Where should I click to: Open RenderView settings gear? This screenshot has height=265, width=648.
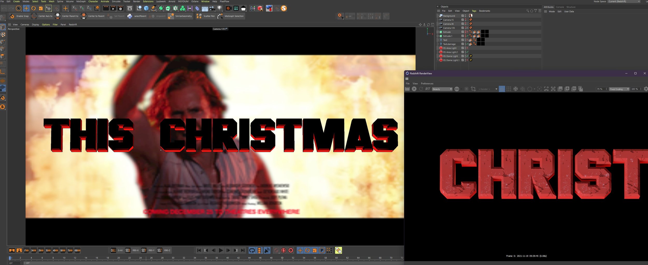point(646,89)
